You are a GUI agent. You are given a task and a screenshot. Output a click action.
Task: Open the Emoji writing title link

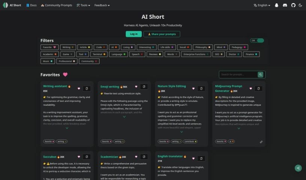click(x=110, y=87)
